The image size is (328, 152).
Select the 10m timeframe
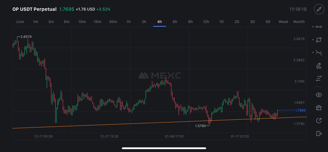[x=82, y=22]
